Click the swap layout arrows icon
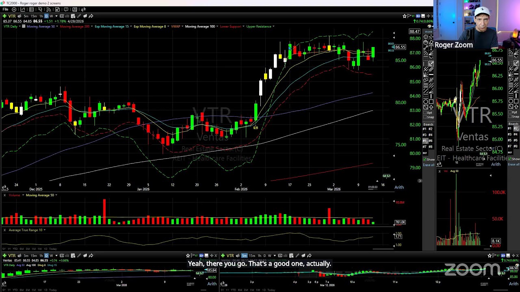This screenshot has width=520, height=292. 83,9
